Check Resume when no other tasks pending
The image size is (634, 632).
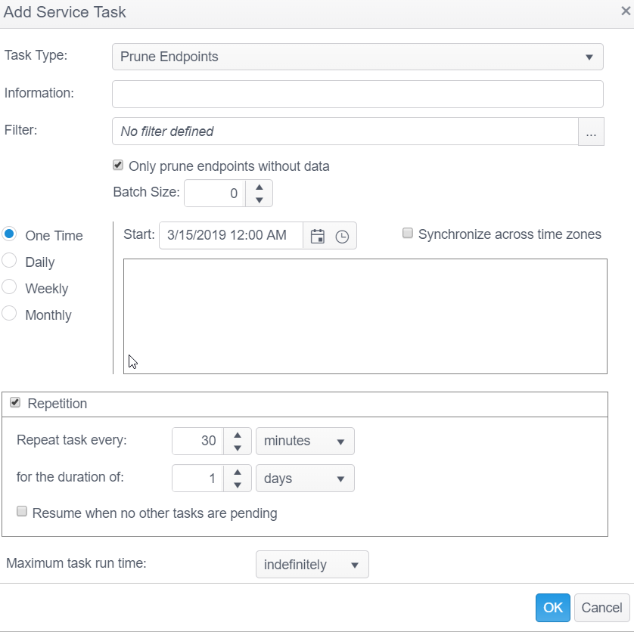coord(22,512)
